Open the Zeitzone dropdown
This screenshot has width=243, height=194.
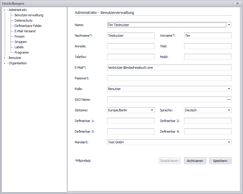152,110
